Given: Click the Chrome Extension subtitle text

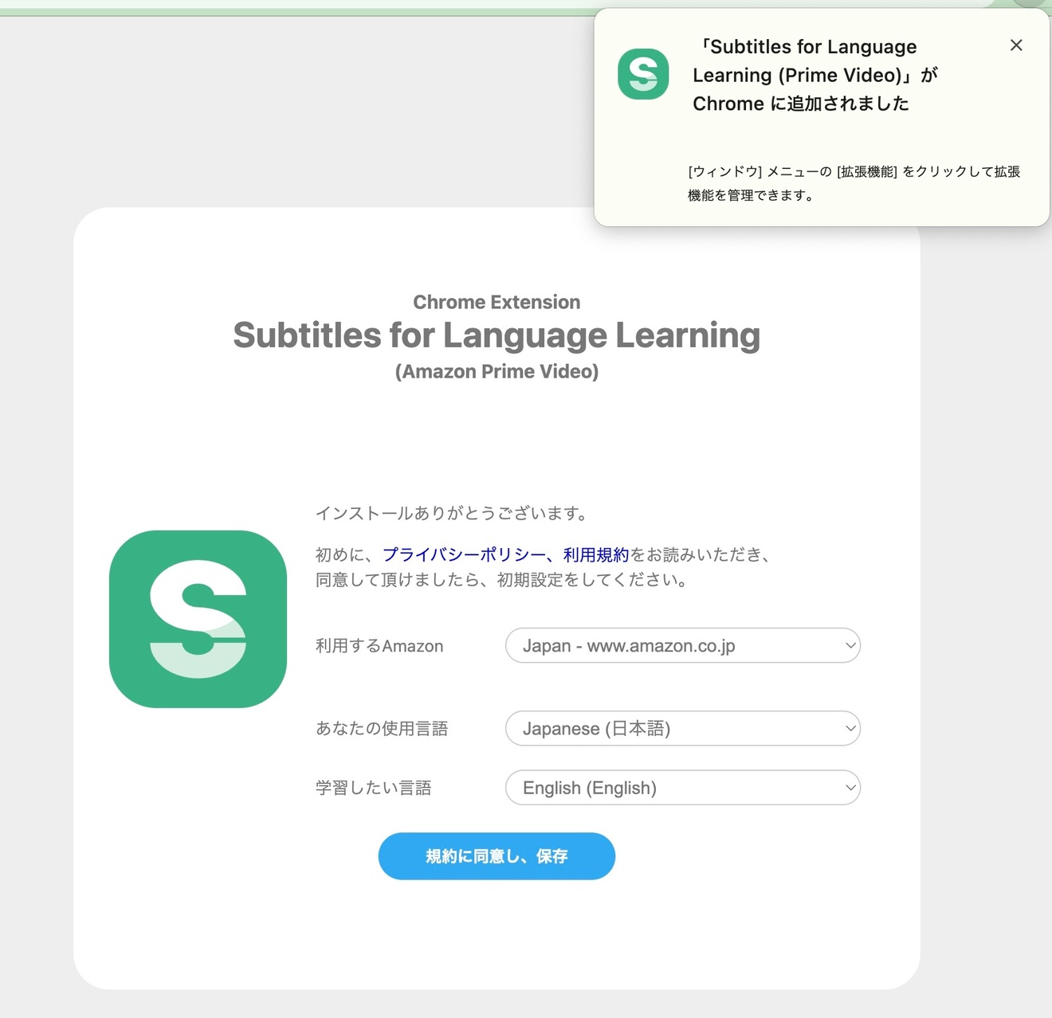Looking at the screenshot, I should 497,302.
